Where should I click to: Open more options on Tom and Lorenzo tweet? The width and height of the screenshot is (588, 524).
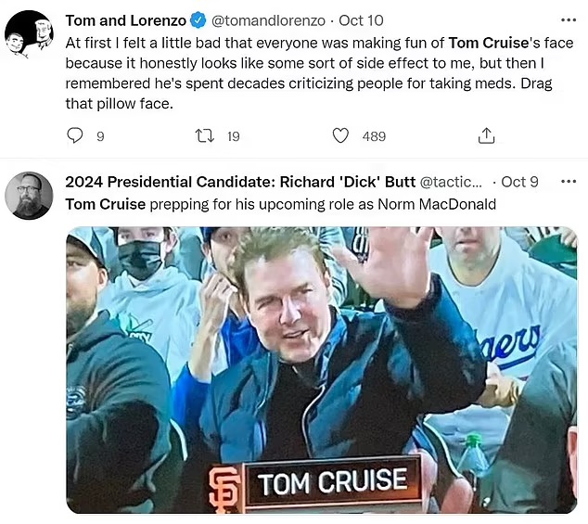[x=569, y=20]
